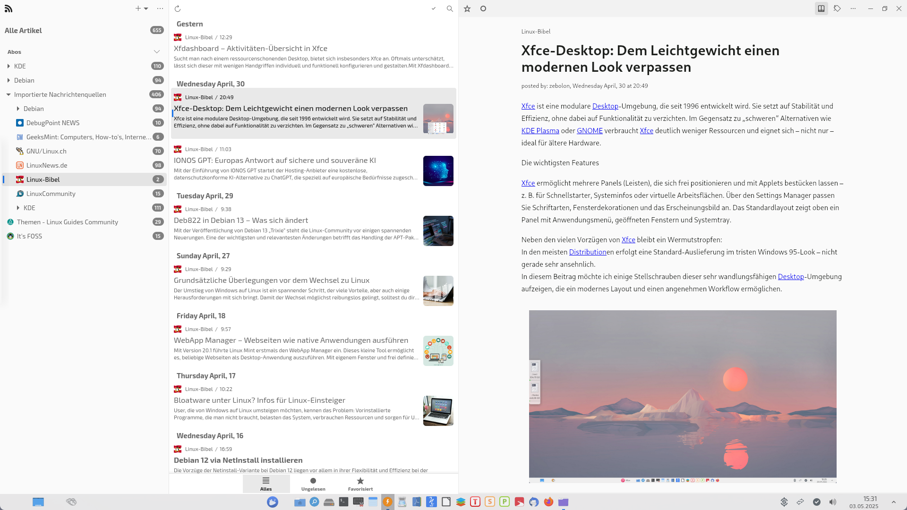
Task: Open Grundsätzliche Überlegungen vor dem Wechsel article
Action: [314, 285]
